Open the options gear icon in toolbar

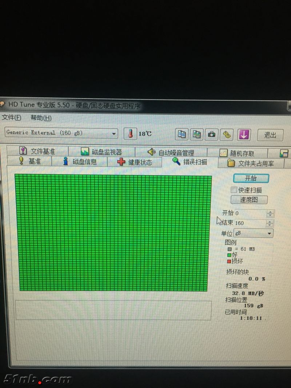coord(227,135)
